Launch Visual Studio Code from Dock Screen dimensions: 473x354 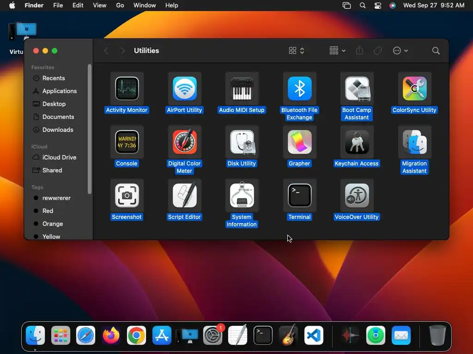tap(314, 336)
